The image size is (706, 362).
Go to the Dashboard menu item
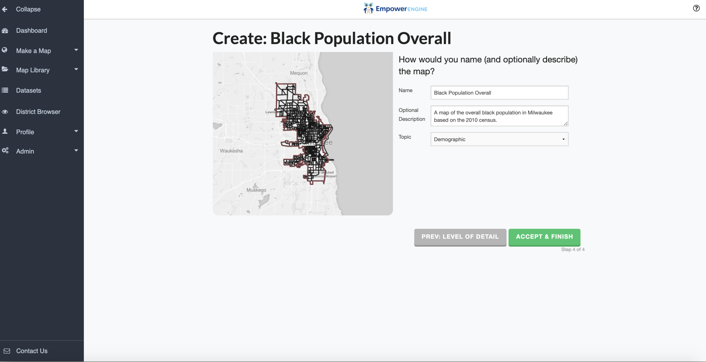point(32,30)
